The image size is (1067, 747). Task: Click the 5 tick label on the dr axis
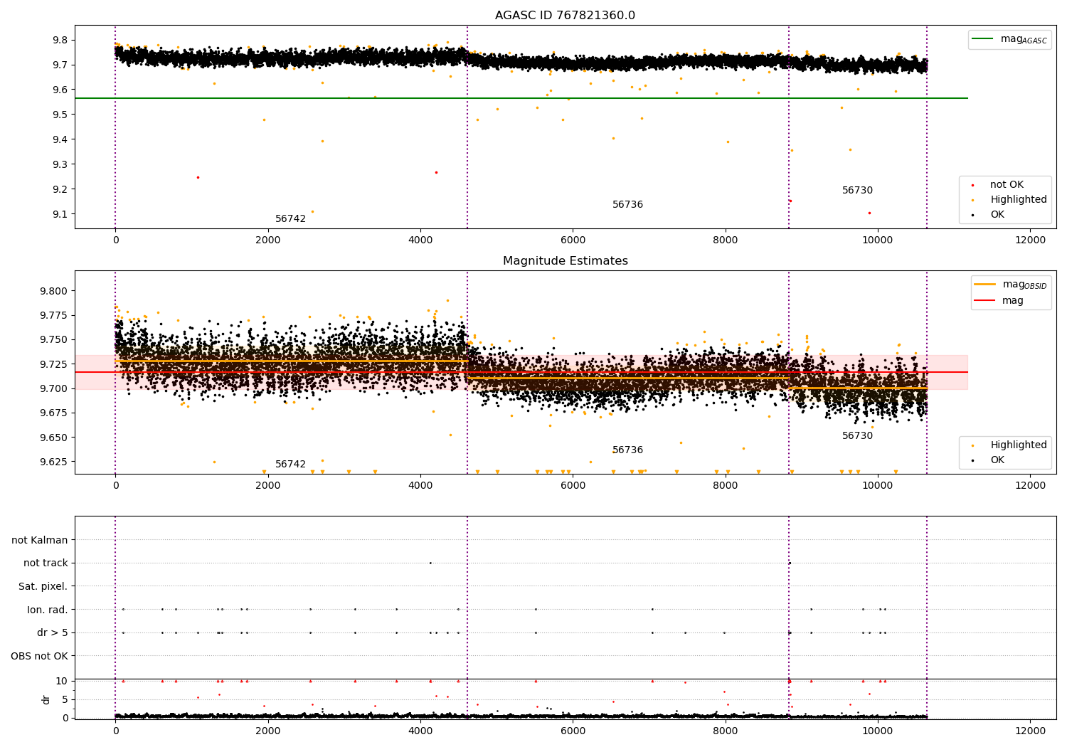click(65, 699)
